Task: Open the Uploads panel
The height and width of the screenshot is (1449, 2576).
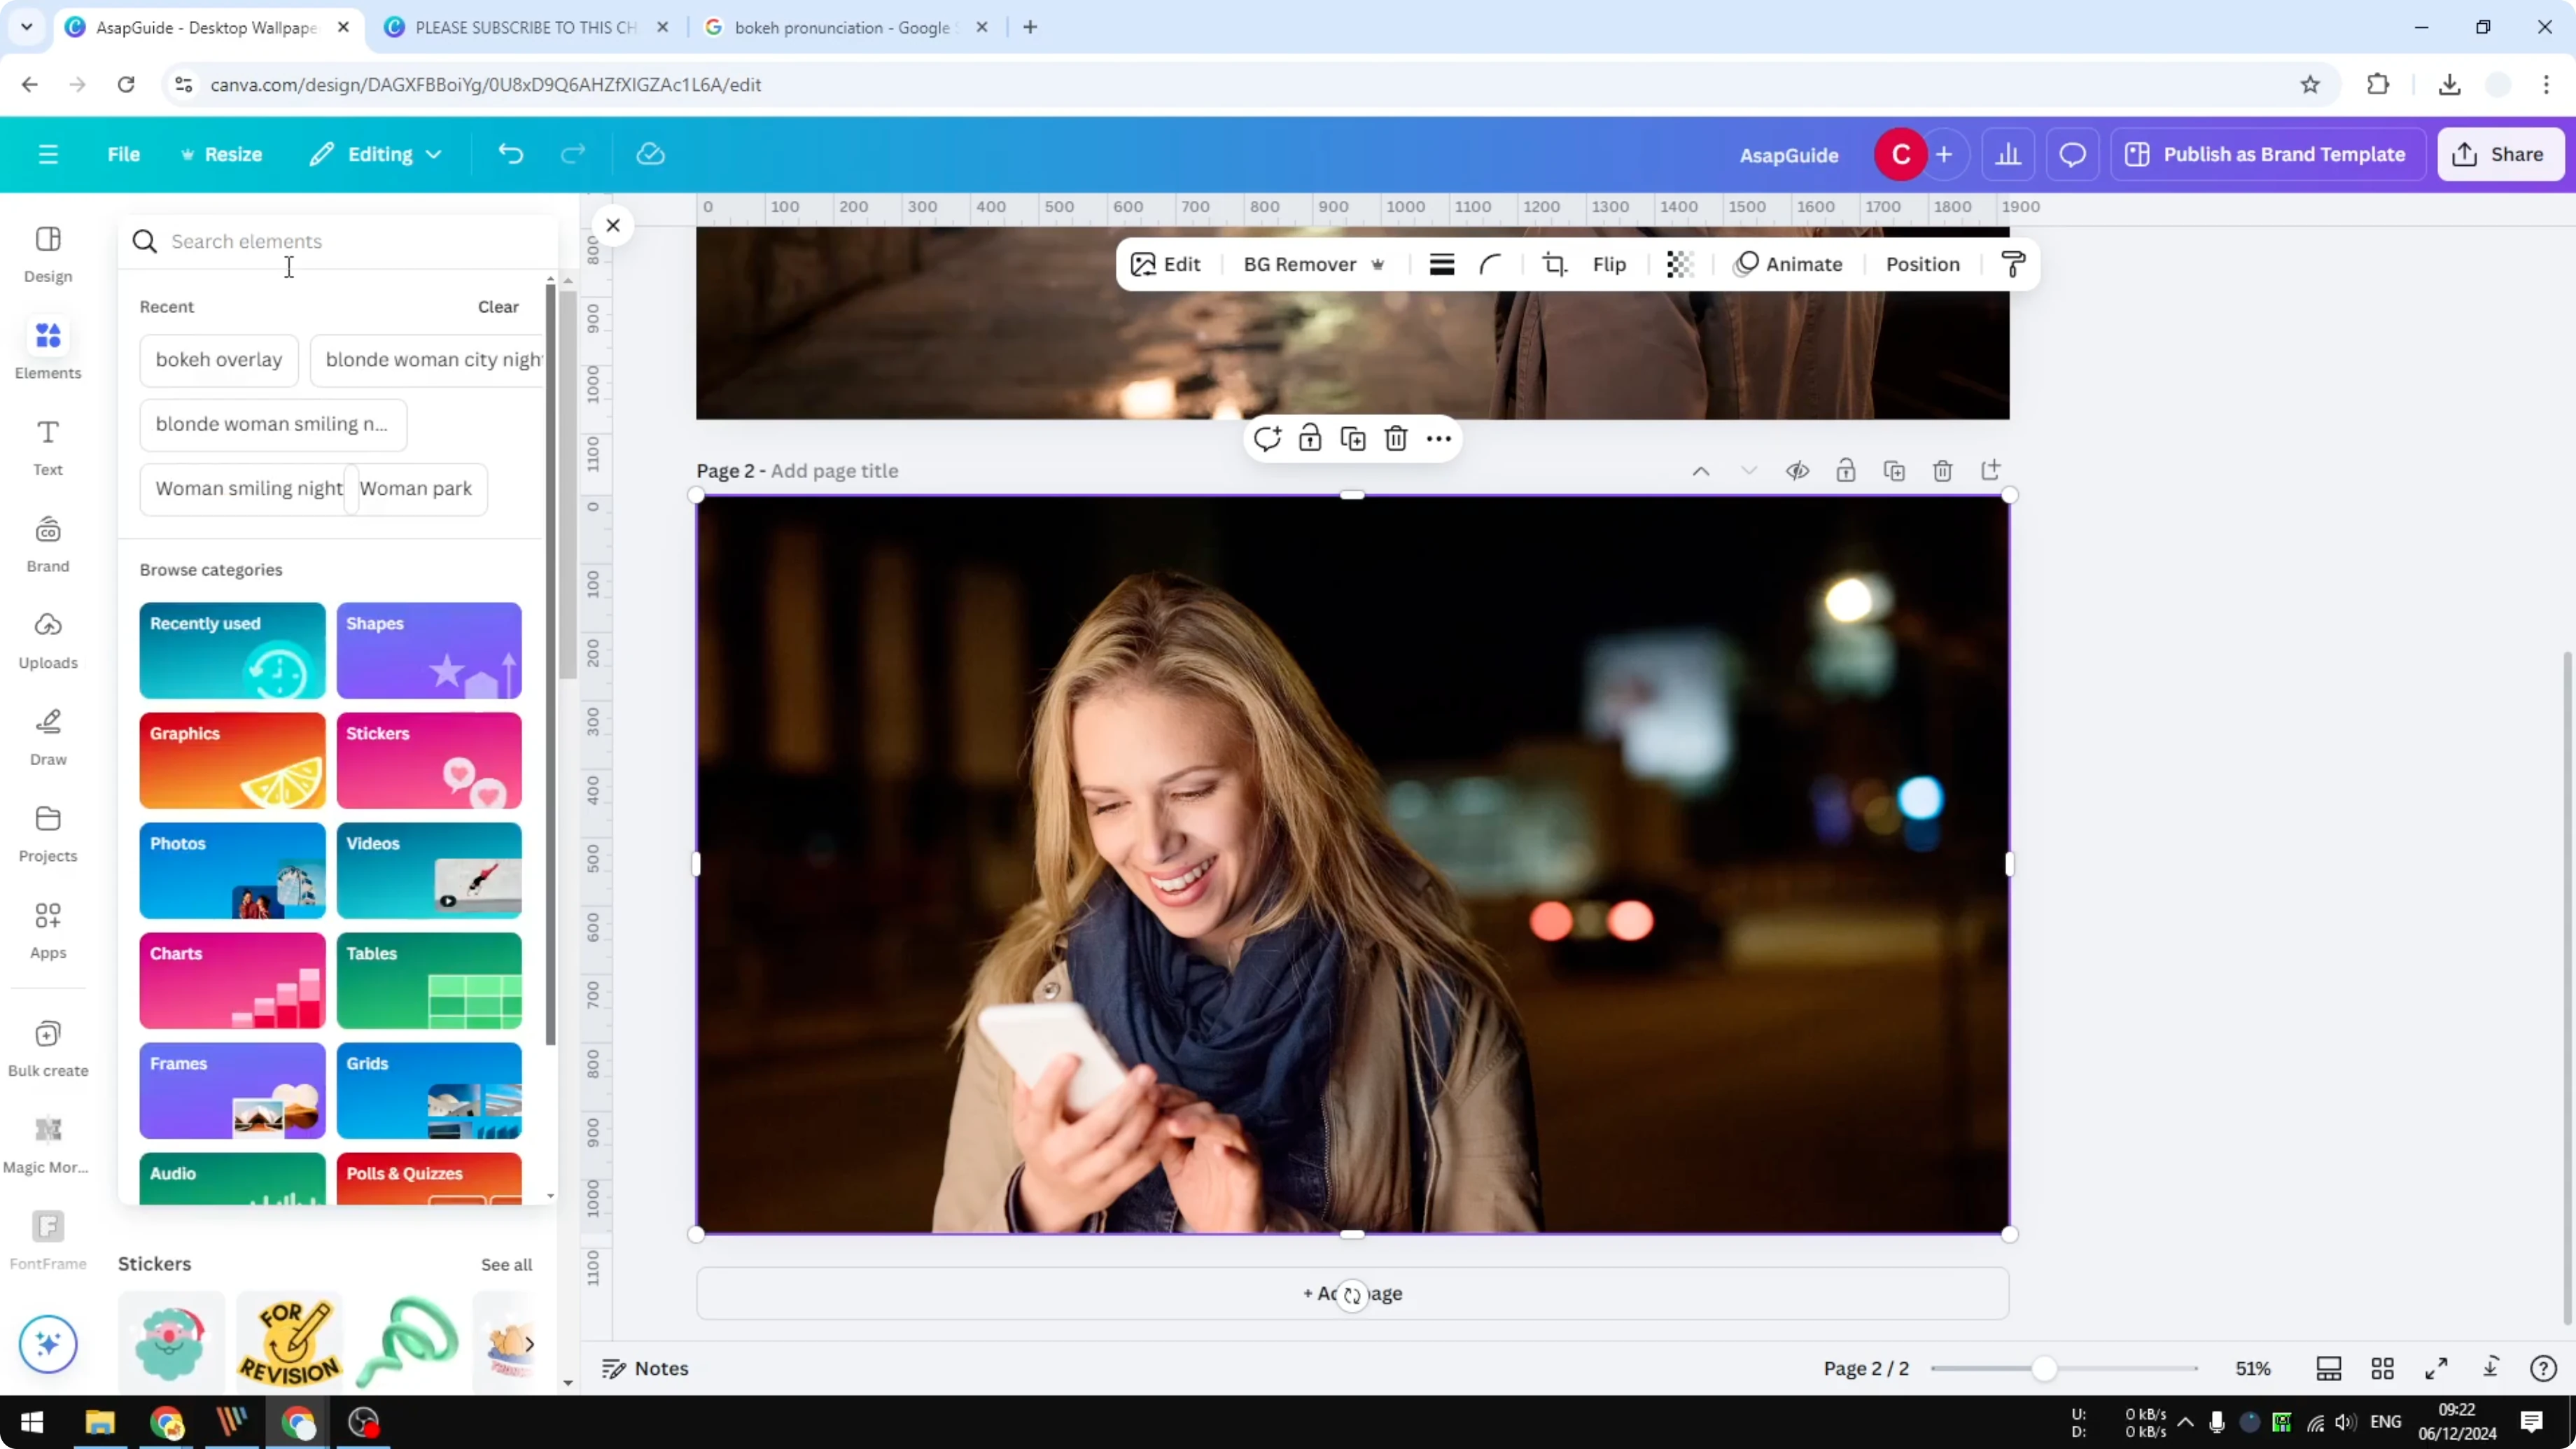Action: coord(47,638)
